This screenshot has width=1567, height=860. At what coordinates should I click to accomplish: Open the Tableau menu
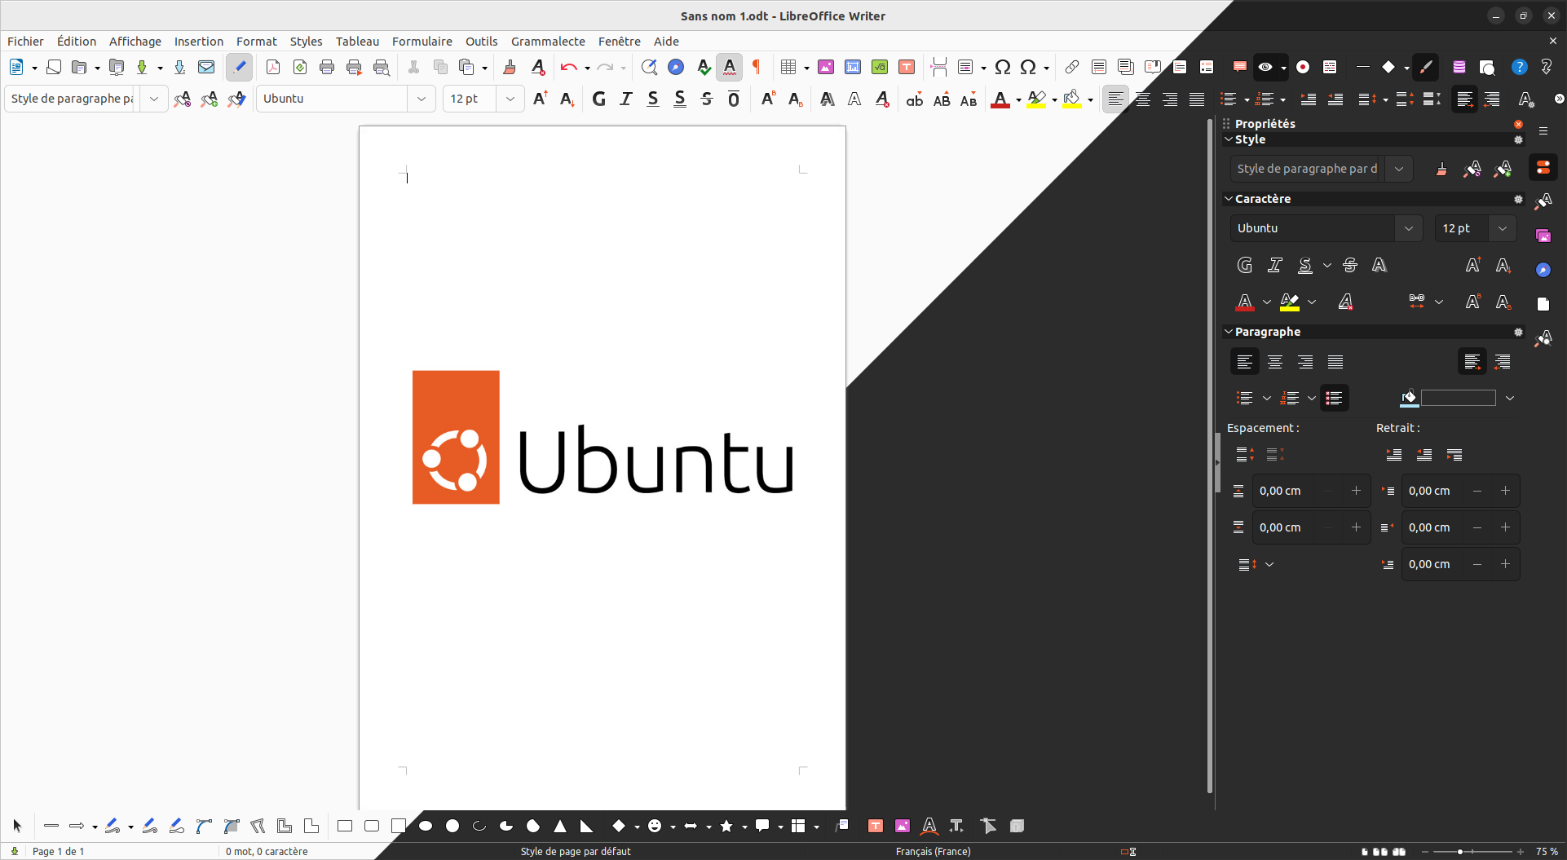pos(357,42)
